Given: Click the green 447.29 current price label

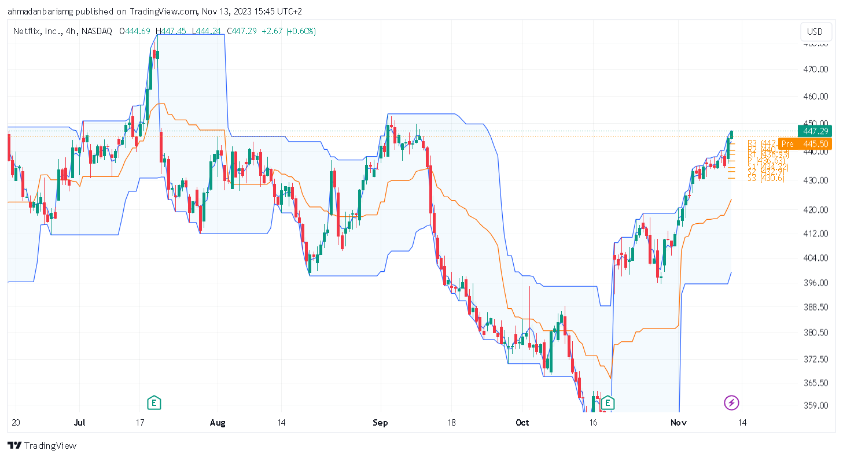Looking at the screenshot, I should pyautogui.click(x=815, y=132).
